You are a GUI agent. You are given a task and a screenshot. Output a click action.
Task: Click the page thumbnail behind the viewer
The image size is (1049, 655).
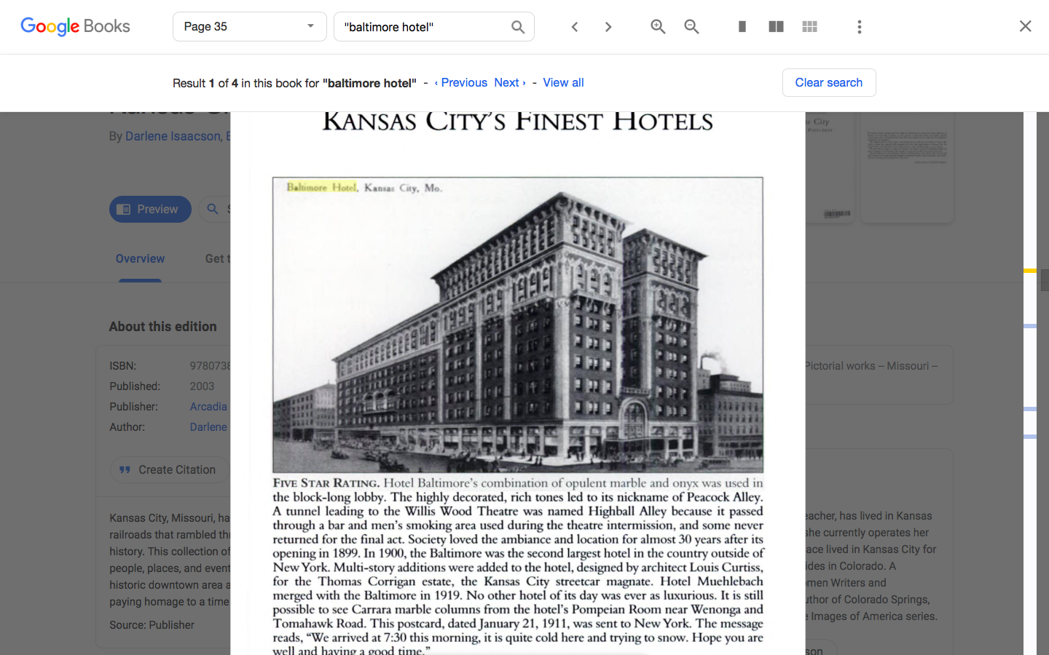[x=907, y=167]
